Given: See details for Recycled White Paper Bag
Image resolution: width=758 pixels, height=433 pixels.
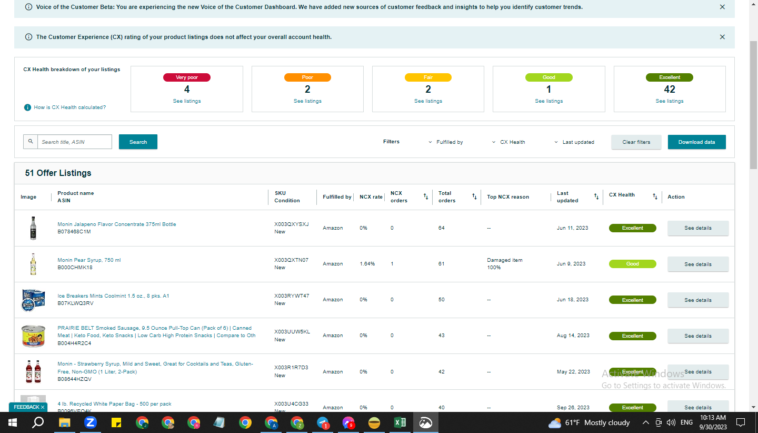Looking at the screenshot, I should [x=698, y=407].
